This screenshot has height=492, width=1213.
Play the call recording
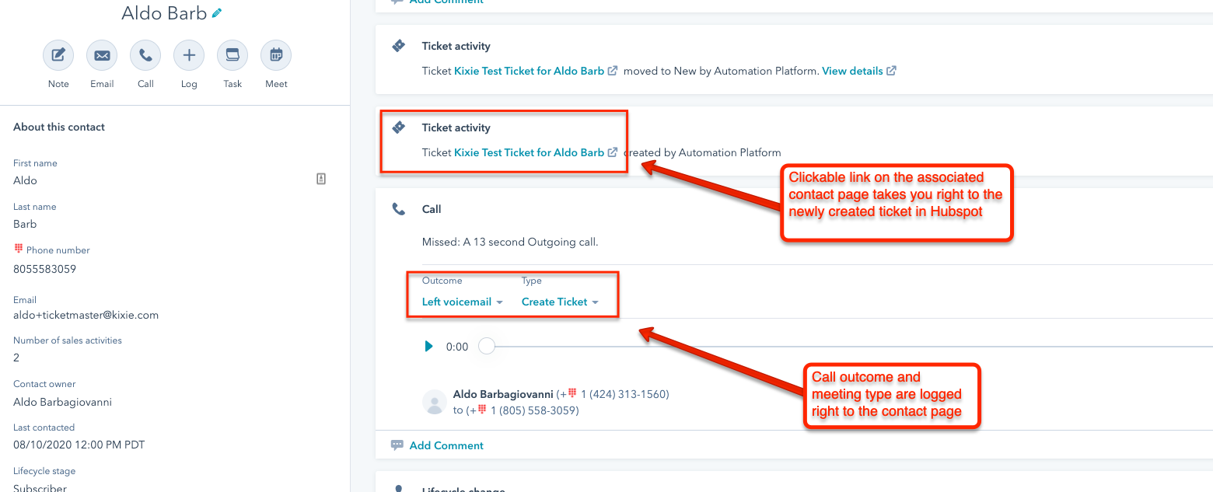pos(428,347)
